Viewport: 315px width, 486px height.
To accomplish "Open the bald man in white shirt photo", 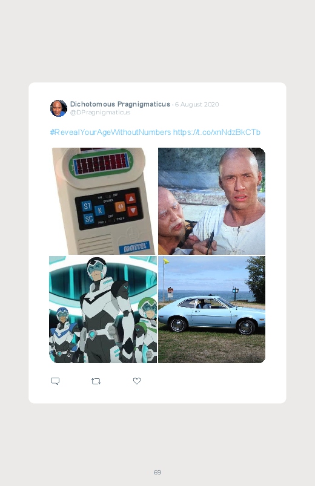I will (211, 201).
